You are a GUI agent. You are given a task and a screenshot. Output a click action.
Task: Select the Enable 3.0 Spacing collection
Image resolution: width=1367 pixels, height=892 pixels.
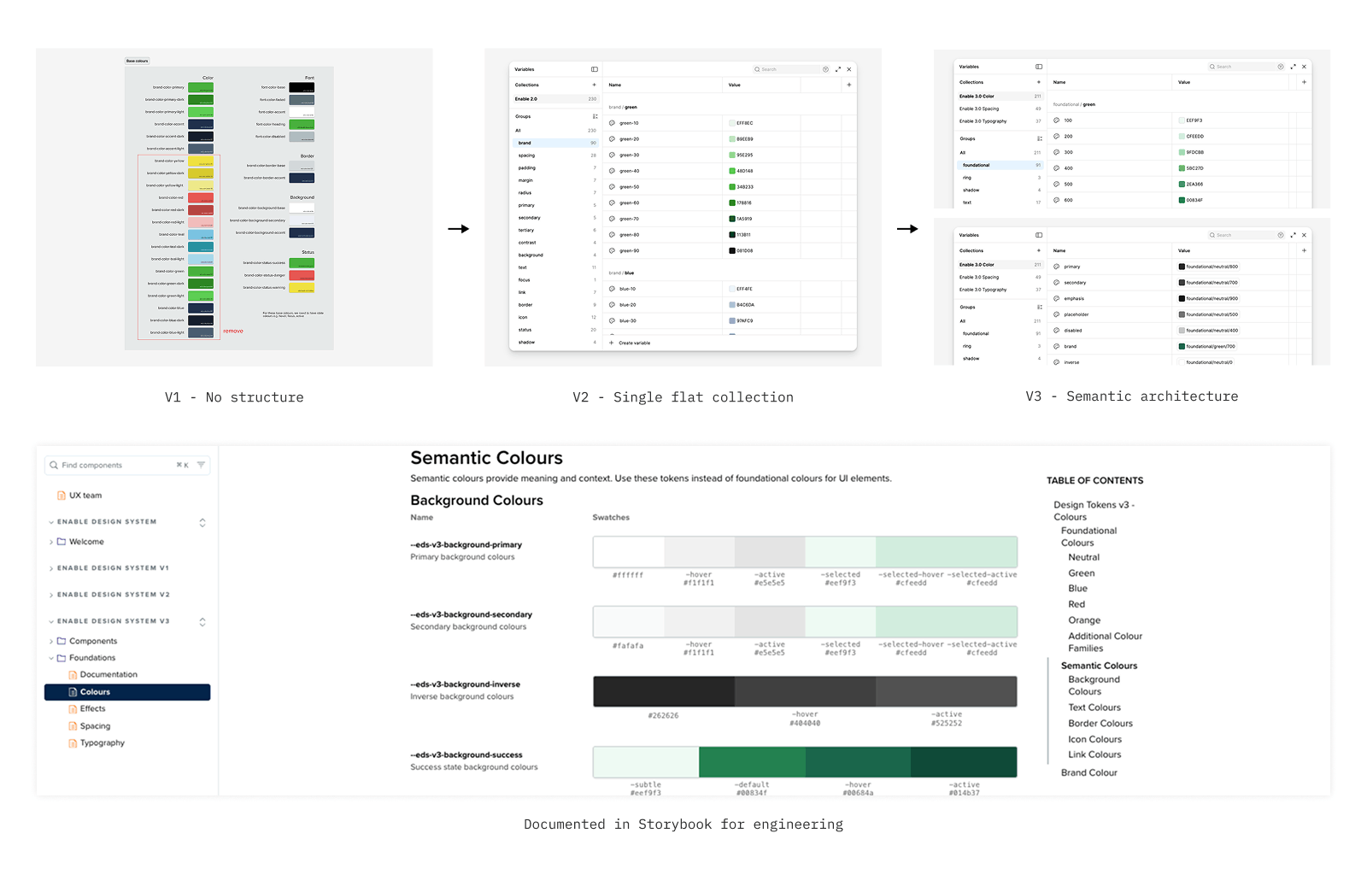tap(979, 109)
